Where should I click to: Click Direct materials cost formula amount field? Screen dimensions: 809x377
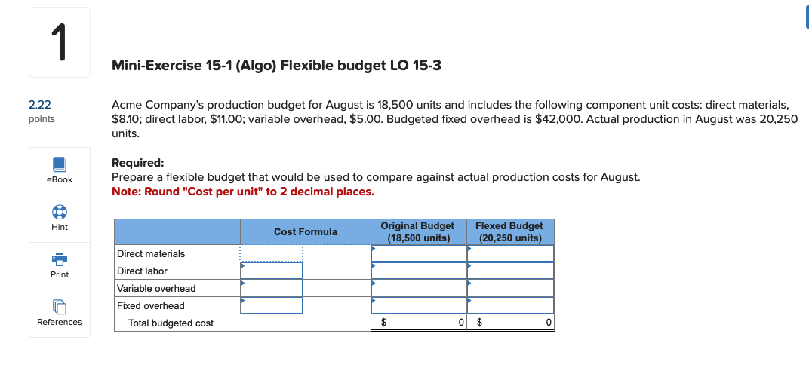[x=272, y=253]
